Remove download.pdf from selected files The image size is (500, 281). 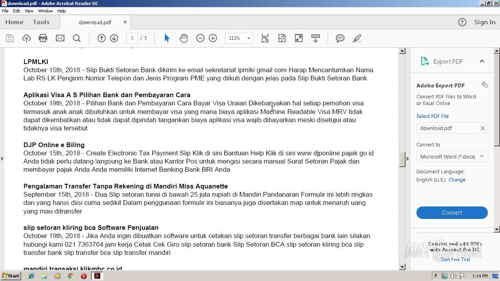[x=482, y=128]
